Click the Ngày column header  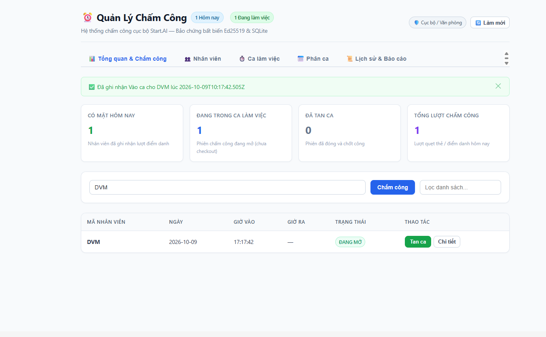(x=176, y=222)
